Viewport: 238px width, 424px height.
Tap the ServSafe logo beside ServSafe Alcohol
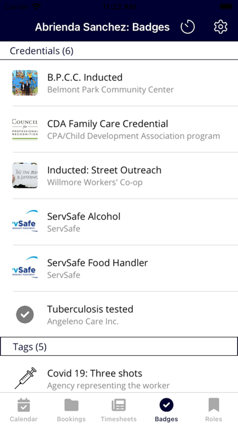point(25,222)
